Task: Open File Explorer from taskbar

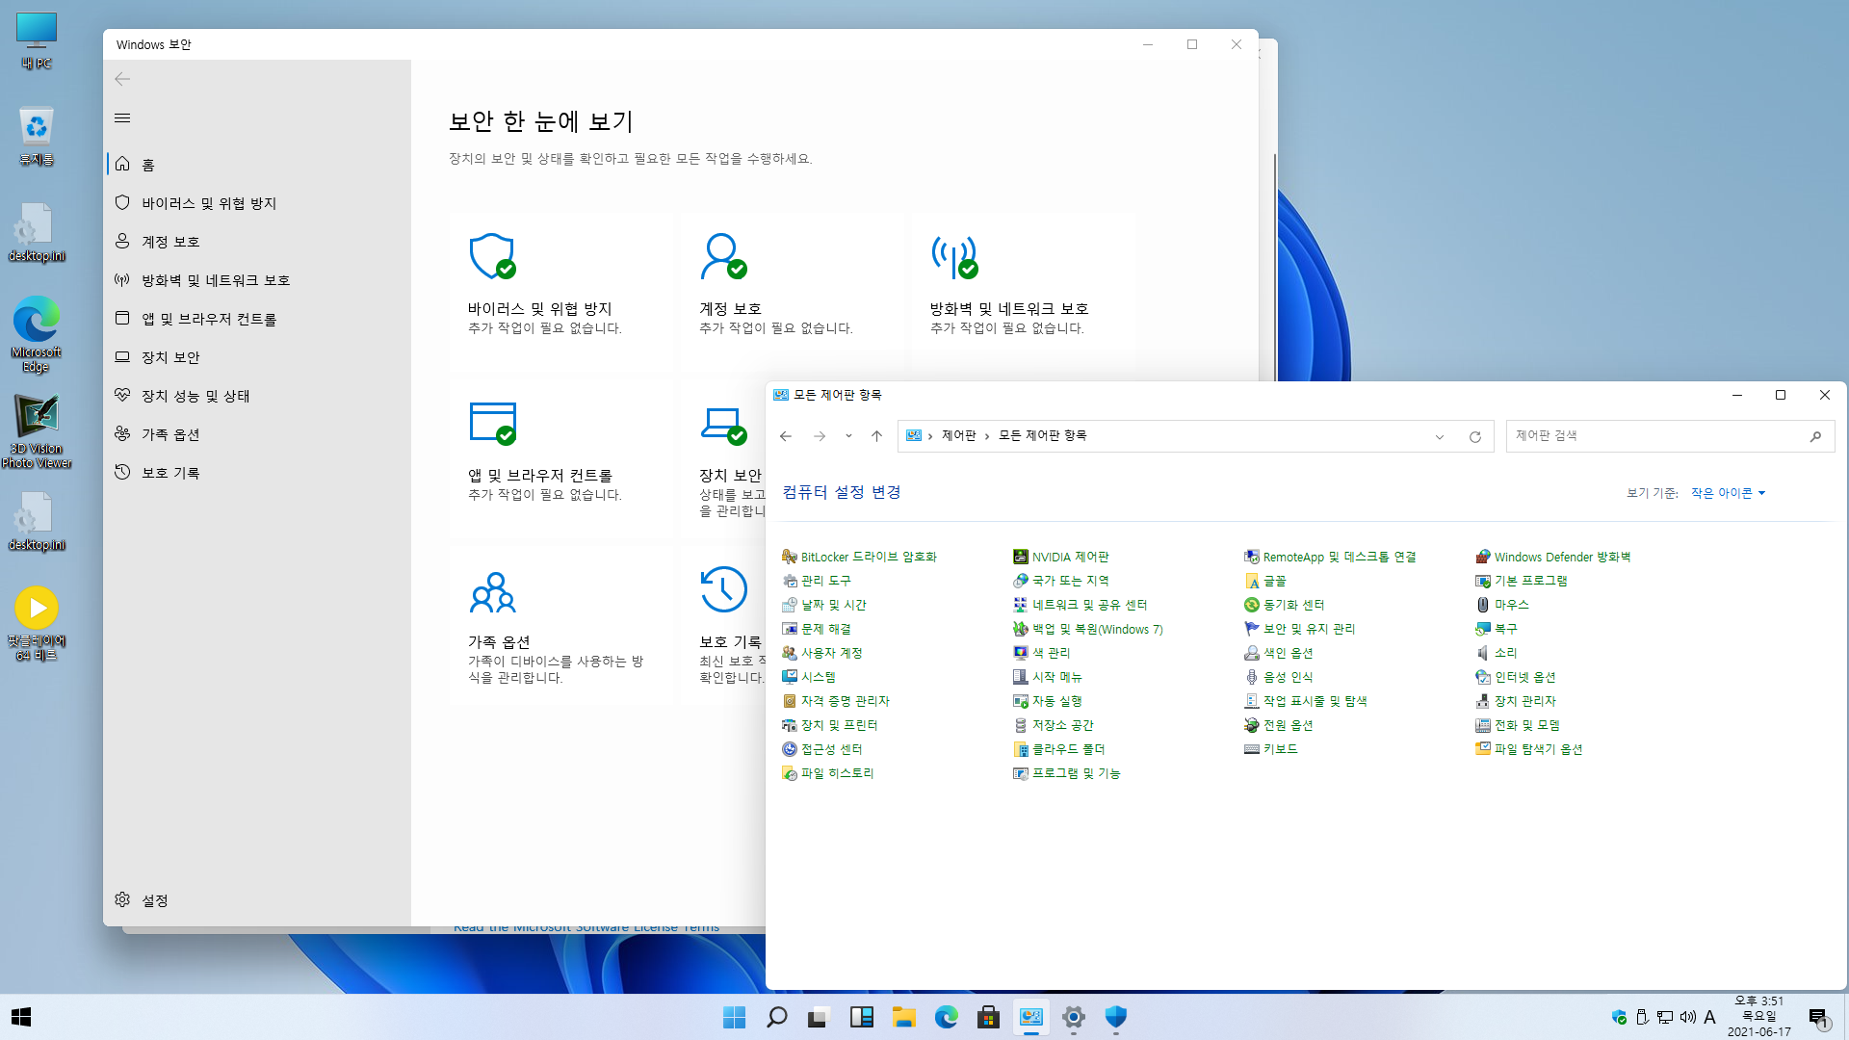Action: [903, 1017]
